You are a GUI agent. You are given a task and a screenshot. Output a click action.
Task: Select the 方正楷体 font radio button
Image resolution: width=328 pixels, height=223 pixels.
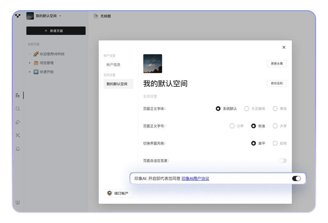point(247,109)
